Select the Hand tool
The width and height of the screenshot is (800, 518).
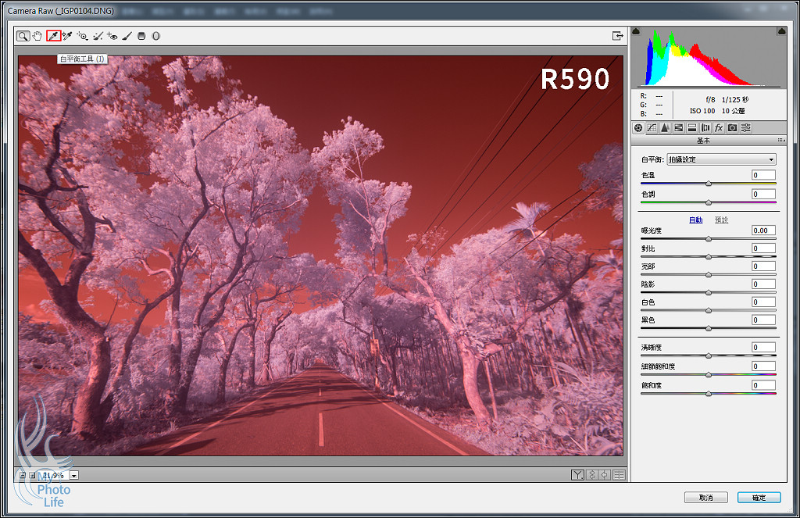coord(37,36)
